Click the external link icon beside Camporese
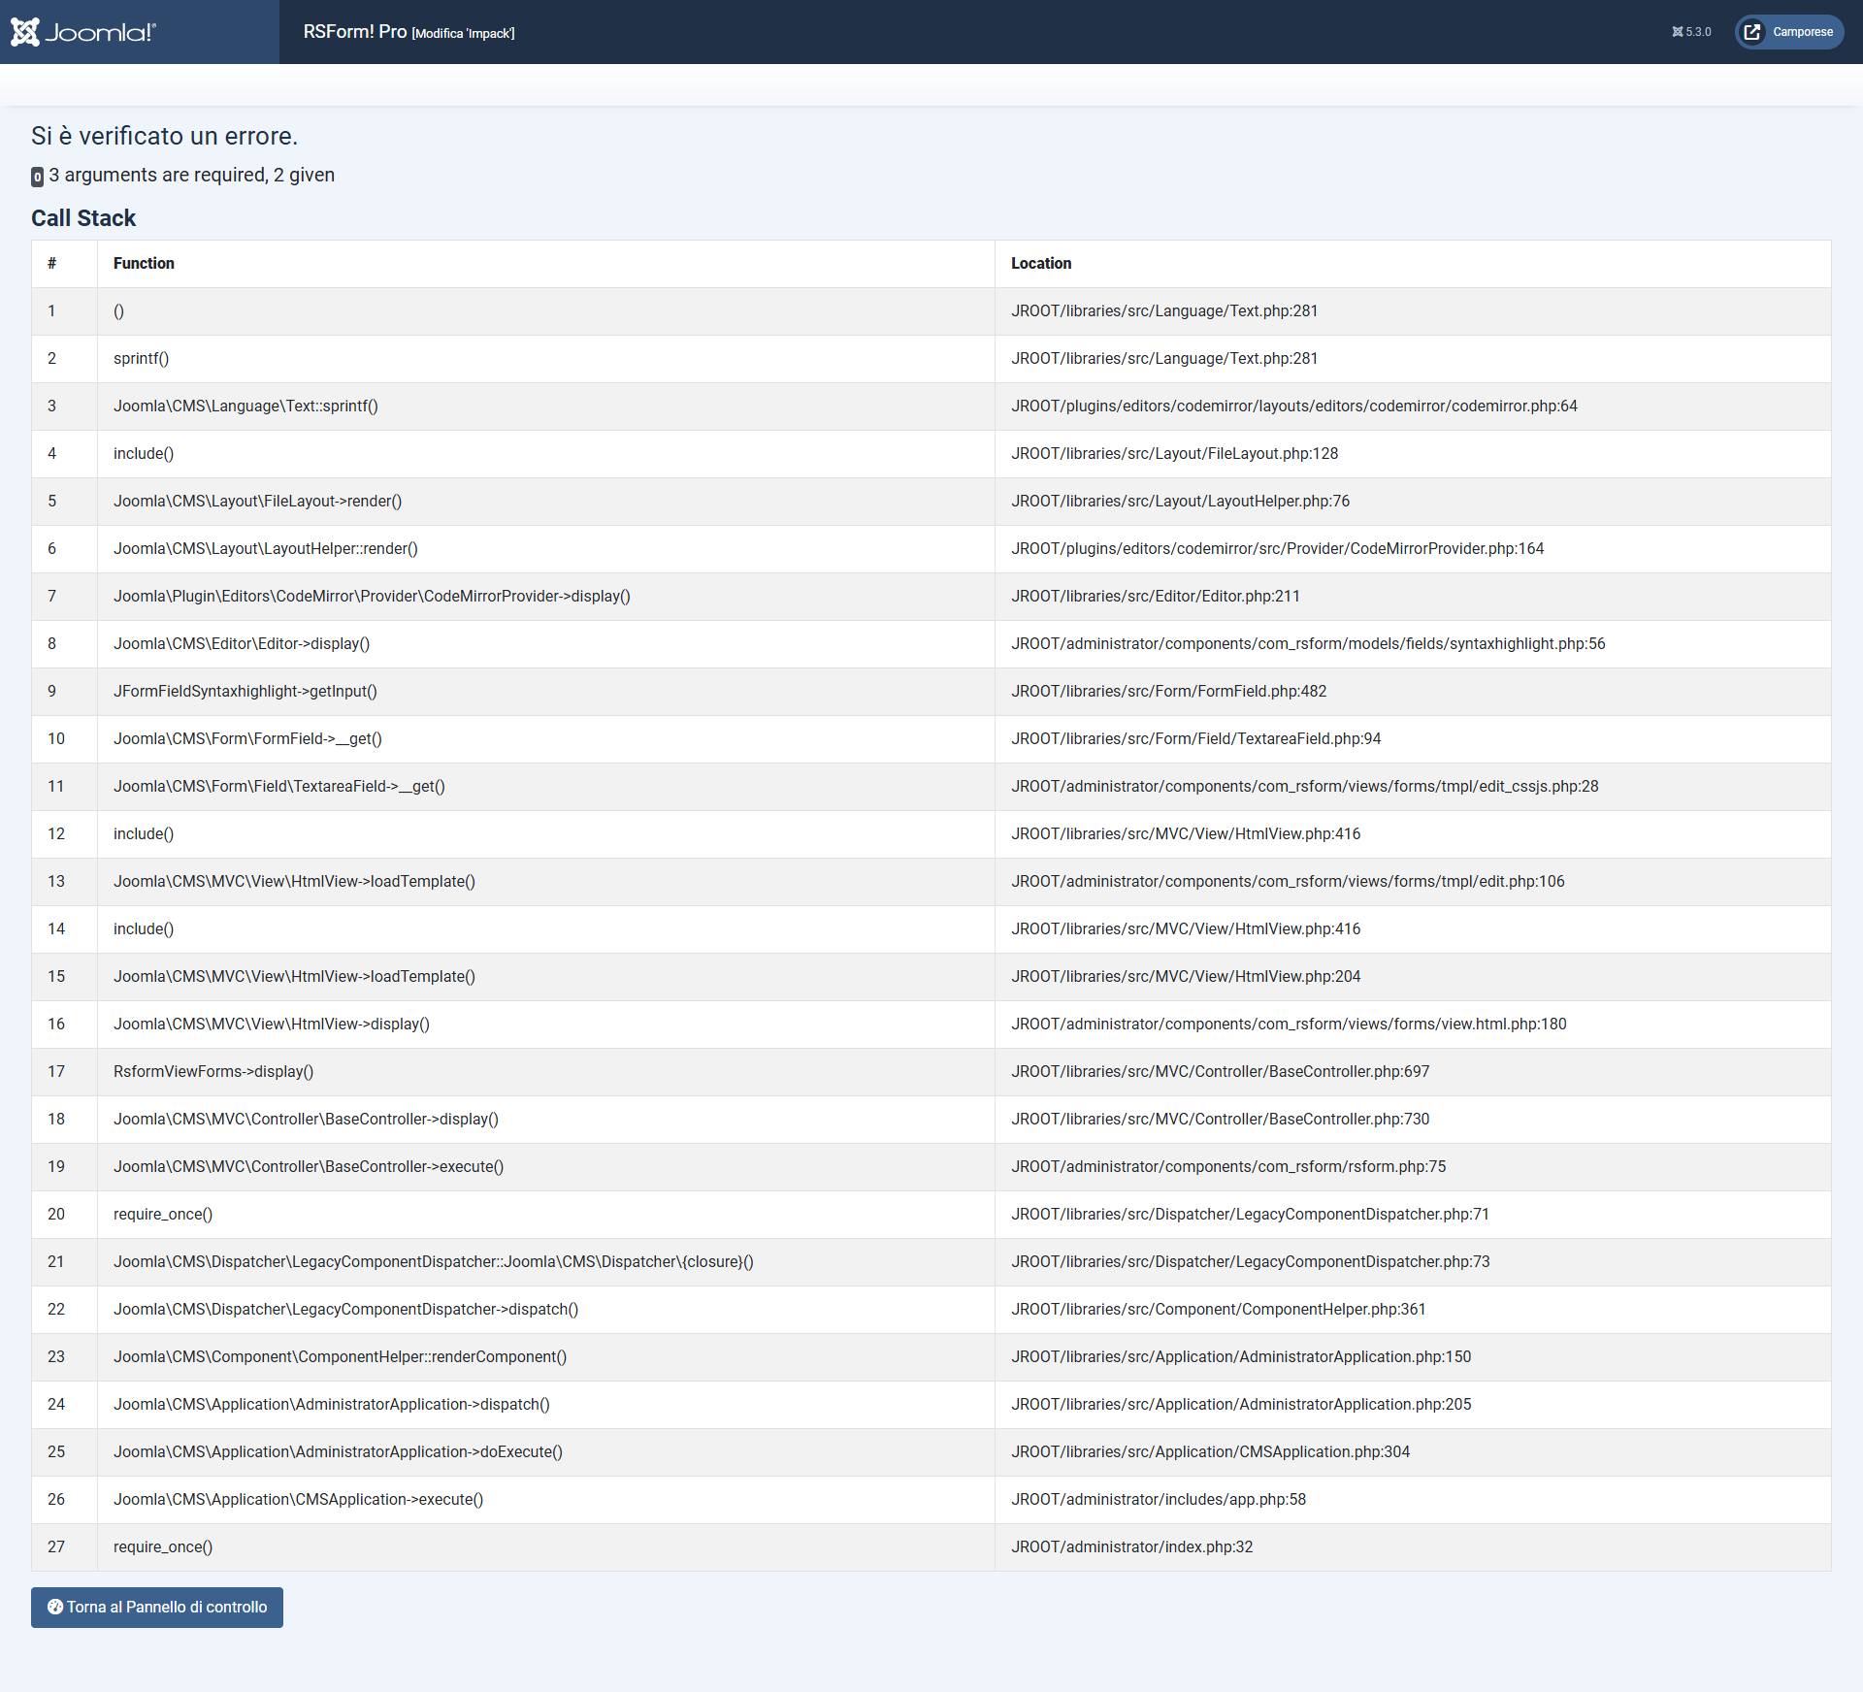 click(x=1752, y=32)
